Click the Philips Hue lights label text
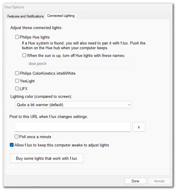 coord(35,37)
